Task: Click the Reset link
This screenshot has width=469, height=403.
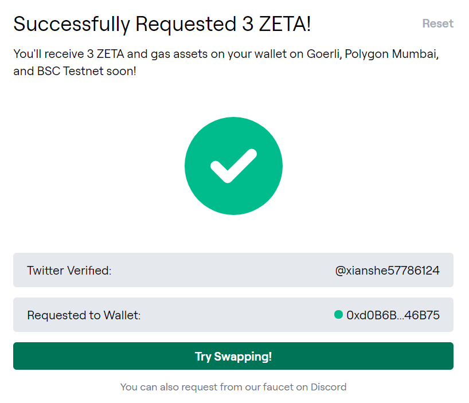Action: [437, 24]
